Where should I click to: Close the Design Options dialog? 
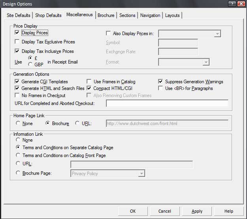click(241, 4)
